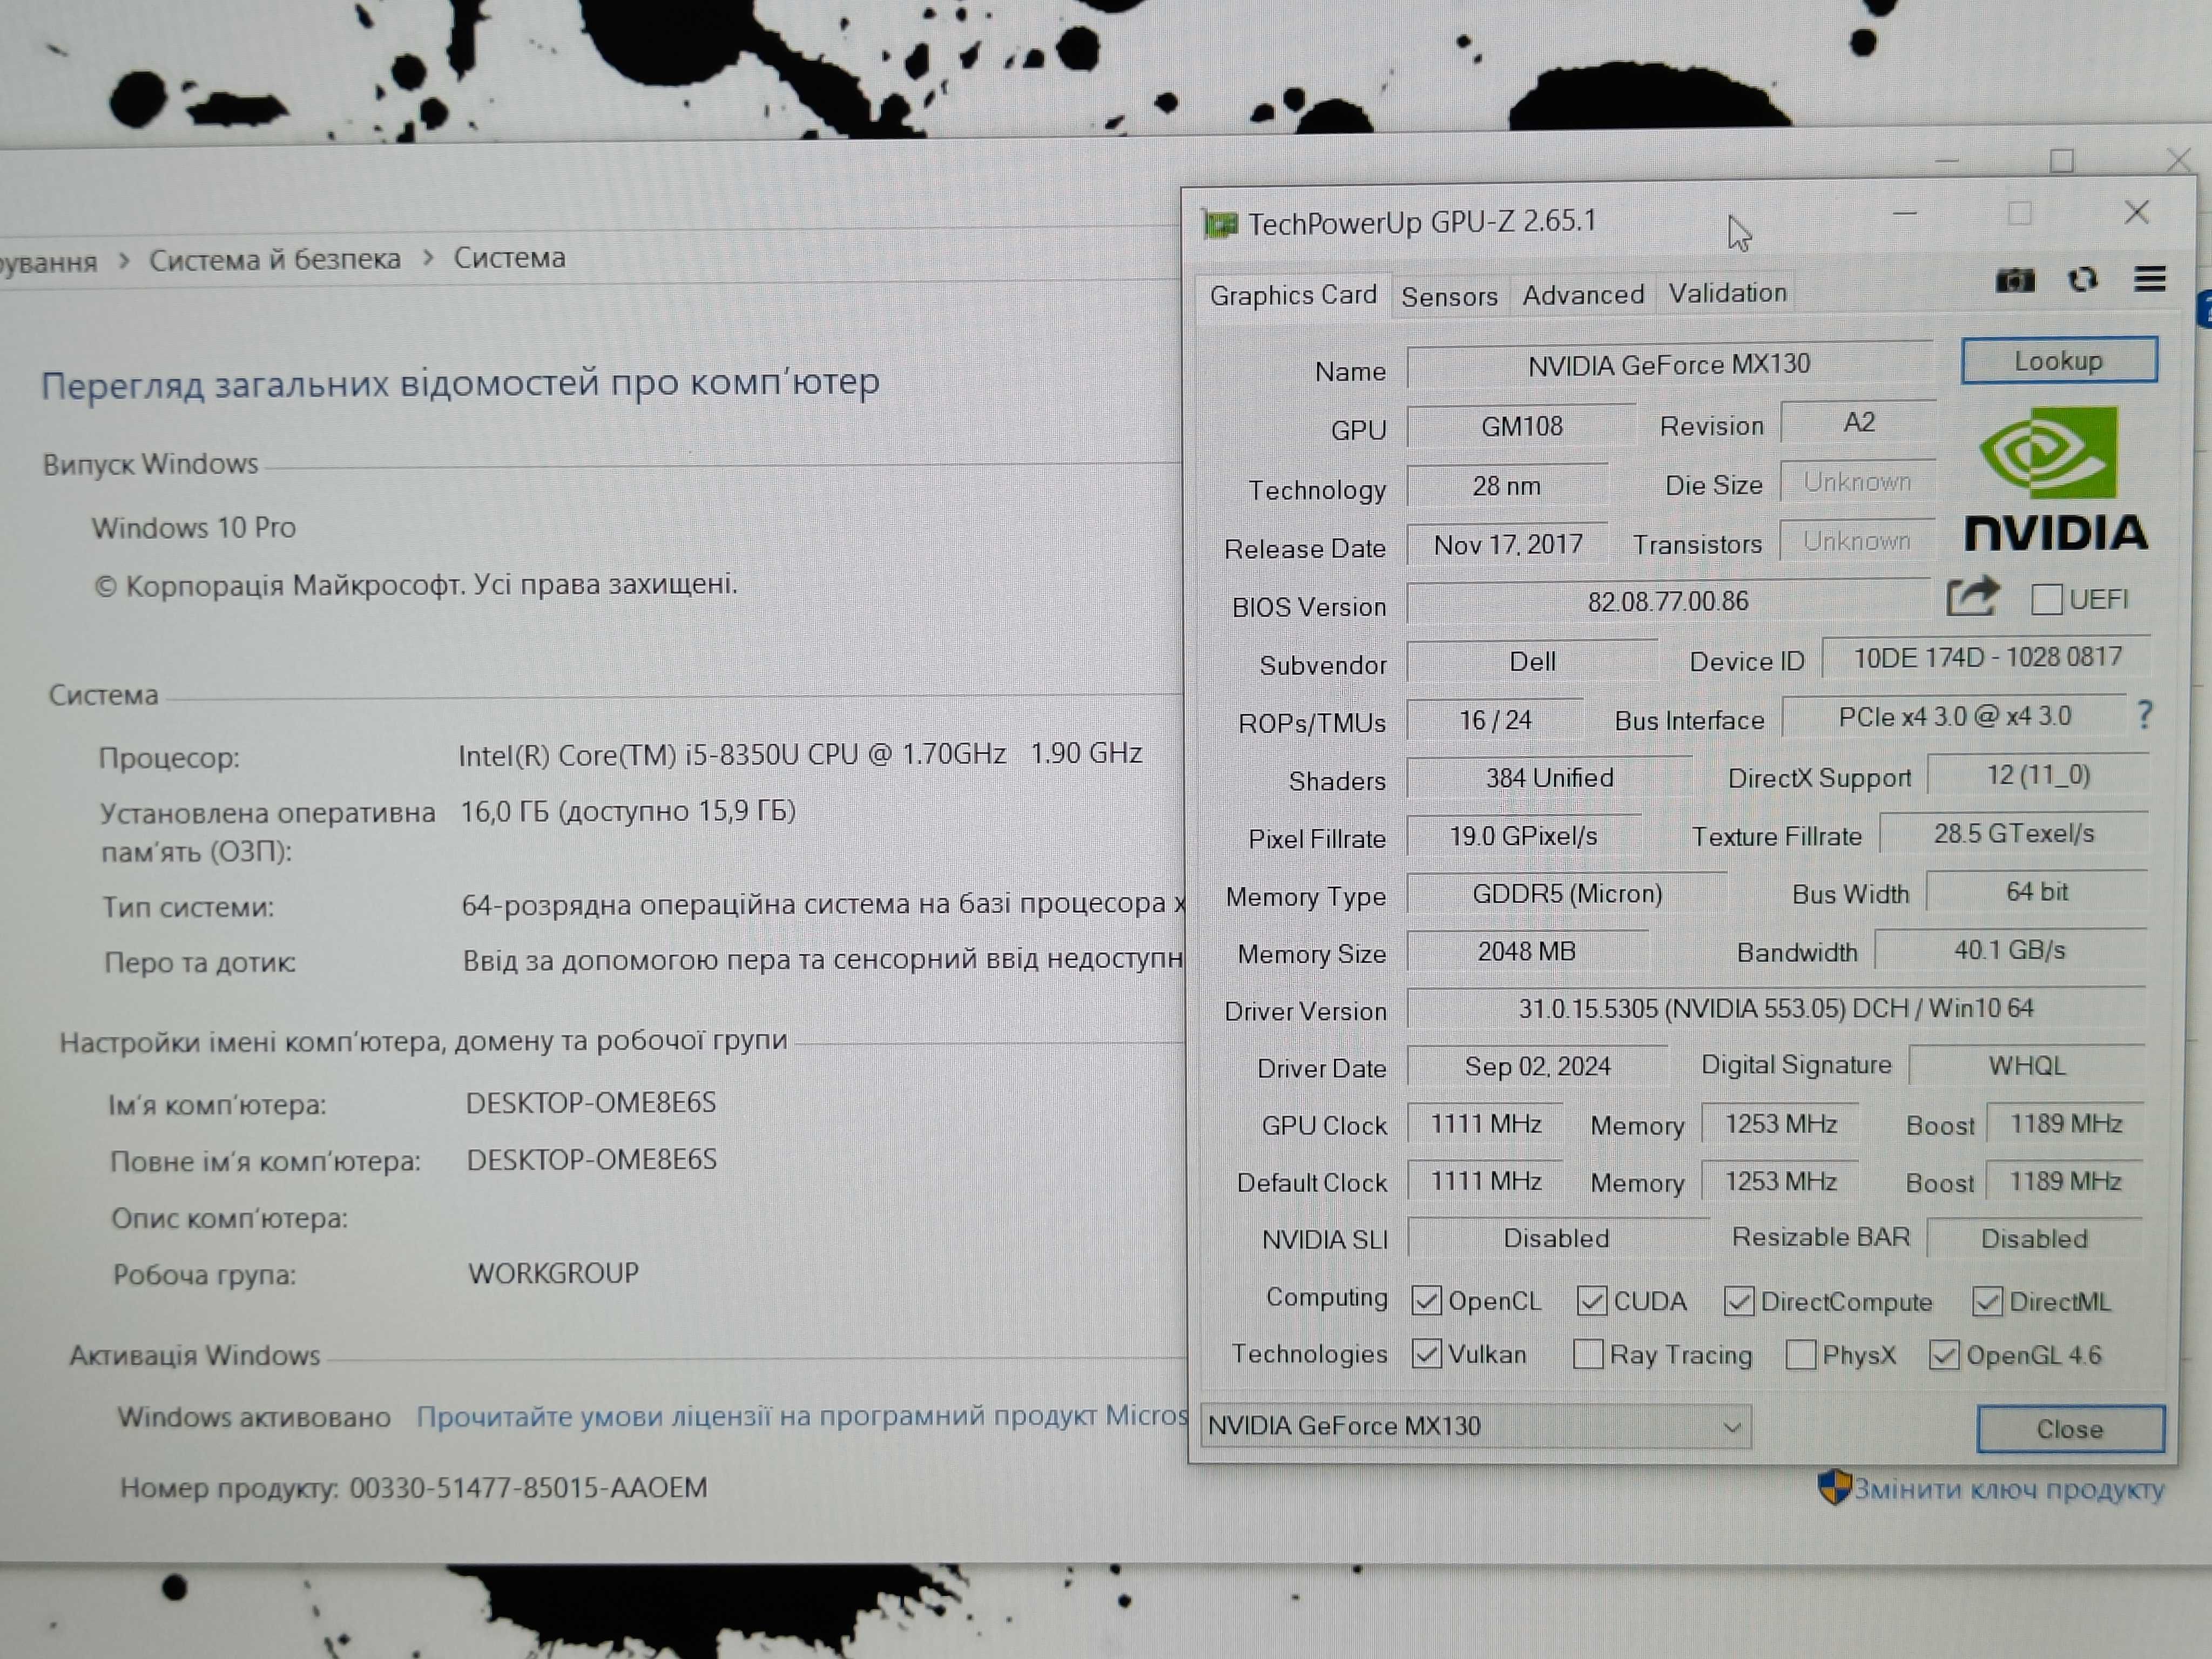Screen dimensions: 2212x1659
Task: Toggle the DirectML checkbox
Action: point(1987,1301)
